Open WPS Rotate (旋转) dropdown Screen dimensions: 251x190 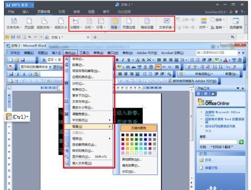pyautogui.click(x=217, y=27)
